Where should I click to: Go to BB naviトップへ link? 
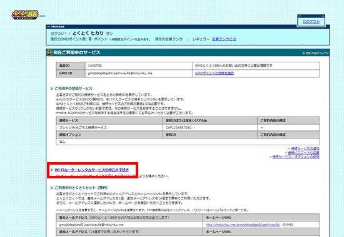click(315, 53)
